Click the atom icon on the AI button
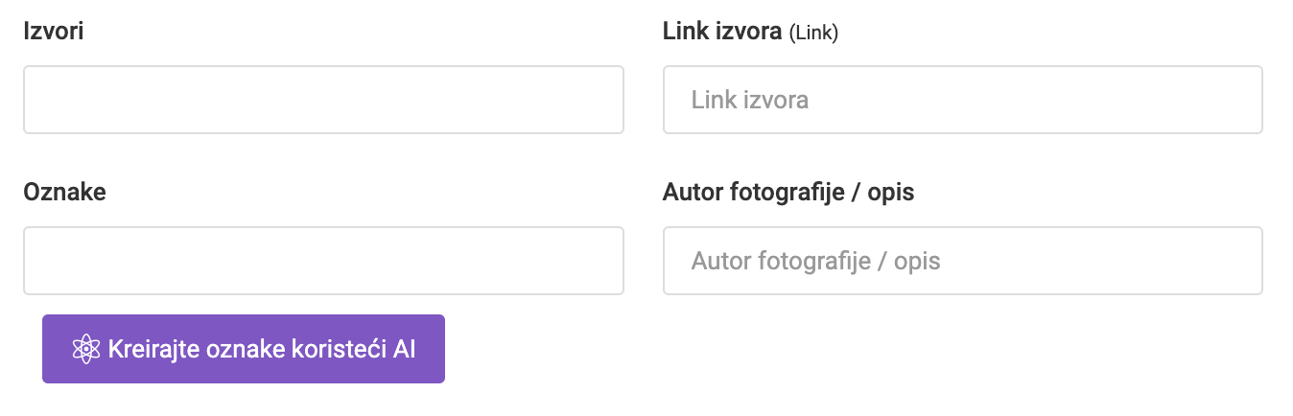 click(86, 349)
